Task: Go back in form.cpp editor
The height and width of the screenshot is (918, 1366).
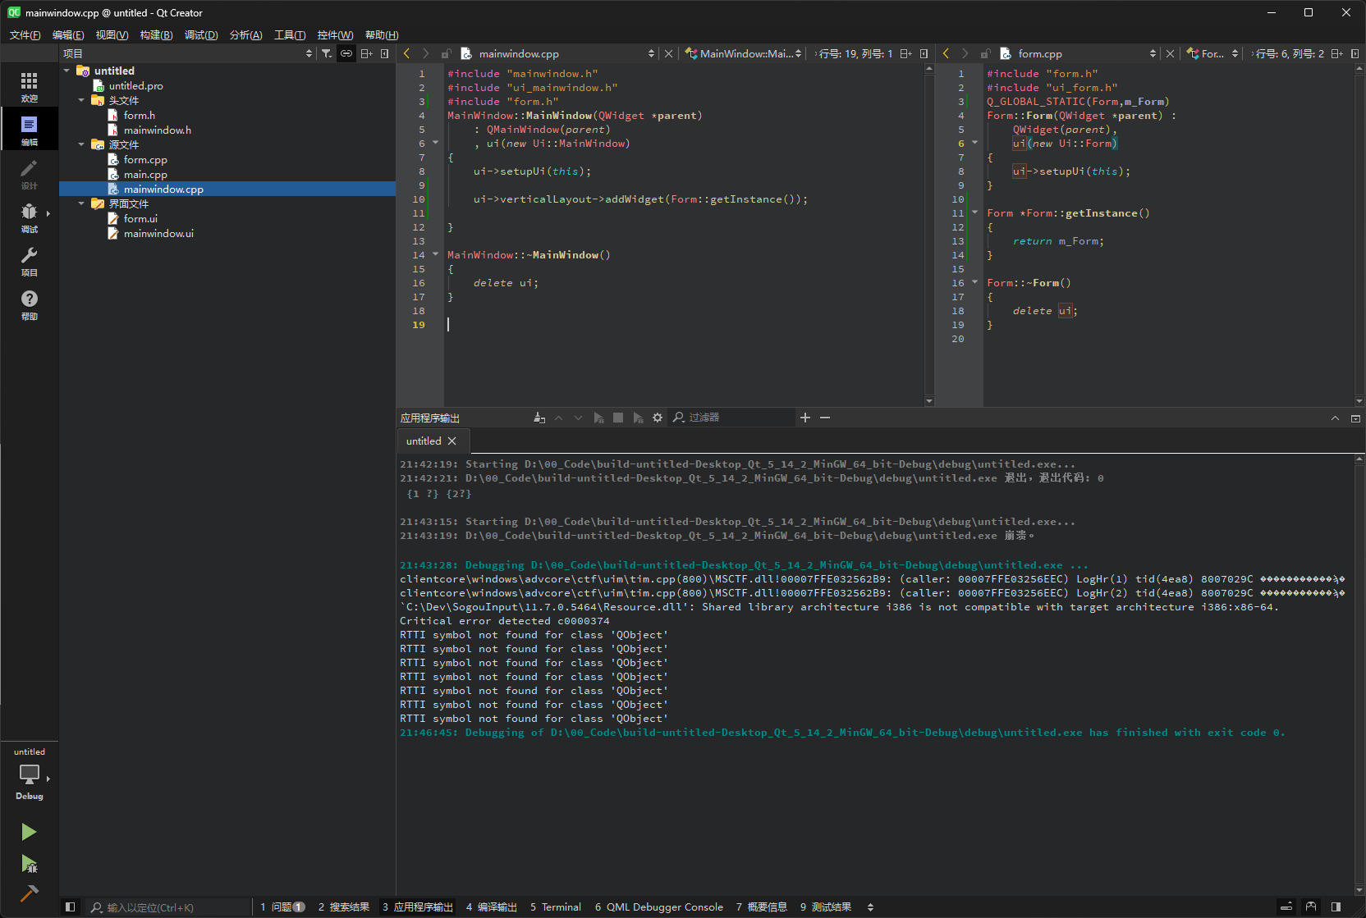Action: pyautogui.click(x=946, y=53)
